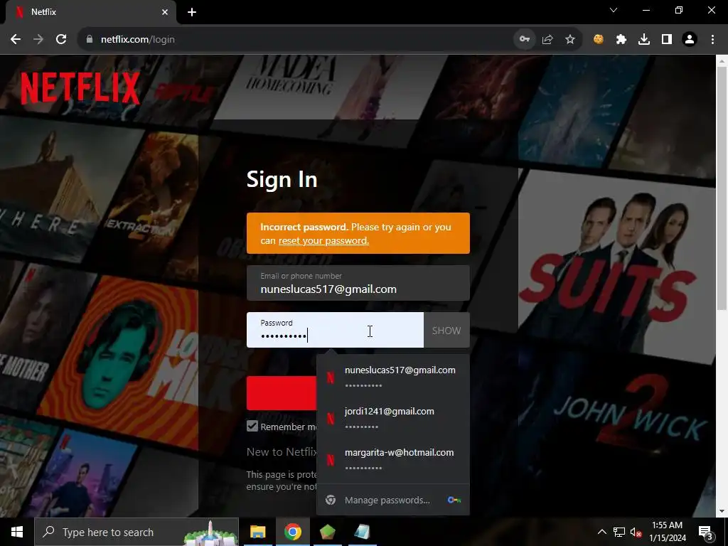Select the Netflix browser tab
Screen dimensions: 728x546
[90, 12]
